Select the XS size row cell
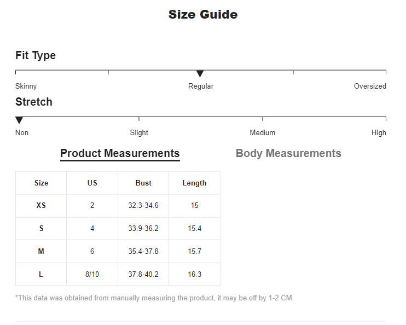 coord(41,206)
